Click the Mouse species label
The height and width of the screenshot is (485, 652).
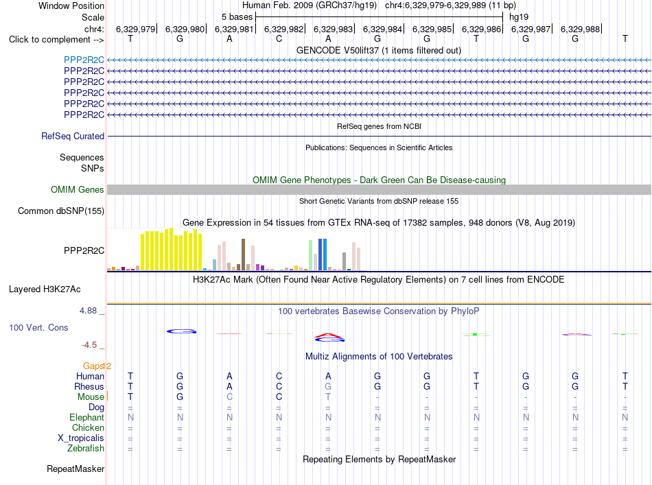[91, 397]
